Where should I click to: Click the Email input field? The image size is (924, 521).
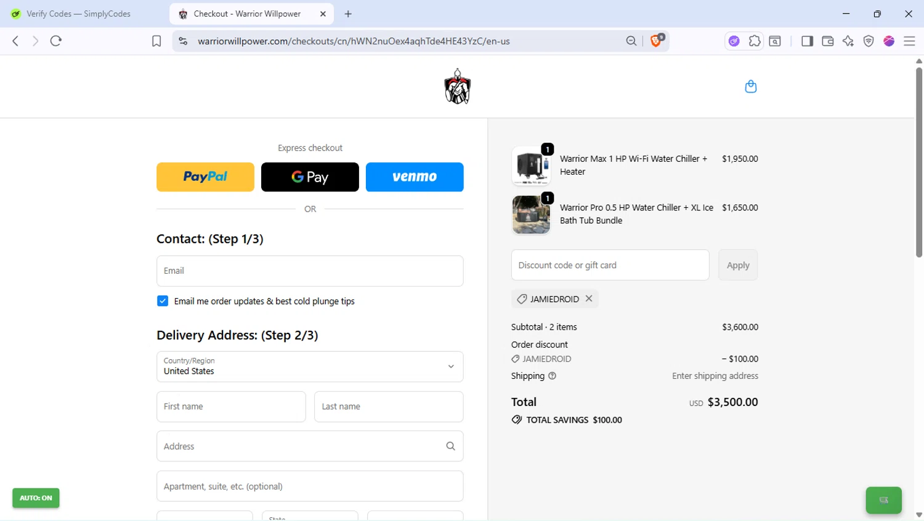310,271
